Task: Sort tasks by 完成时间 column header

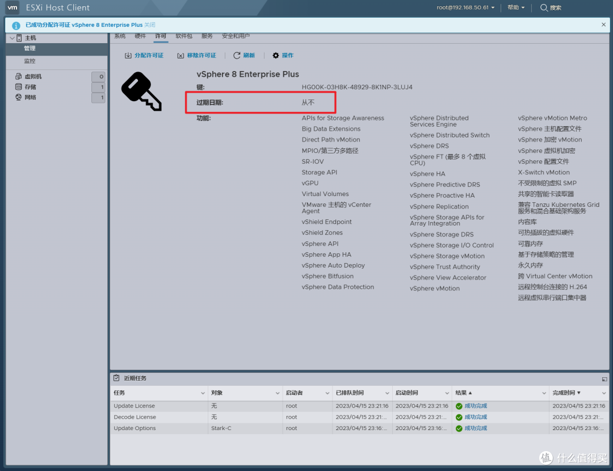Action: (x=566, y=393)
